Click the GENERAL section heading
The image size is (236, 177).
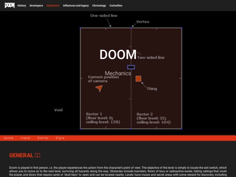click(21, 155)
